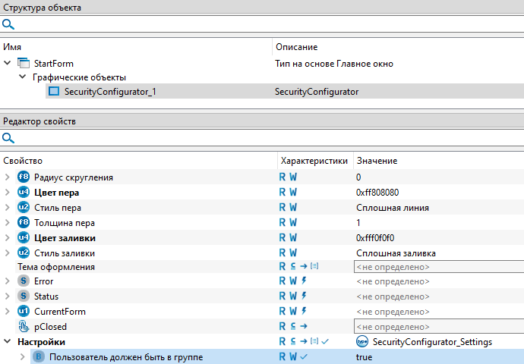This screenshot has height=364, width=524.
Task: Click the search icon in Редактор свойств
Action: (8, 138)
